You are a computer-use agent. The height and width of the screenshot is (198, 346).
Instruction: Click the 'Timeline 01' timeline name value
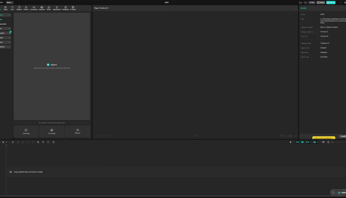coord(325,43)
